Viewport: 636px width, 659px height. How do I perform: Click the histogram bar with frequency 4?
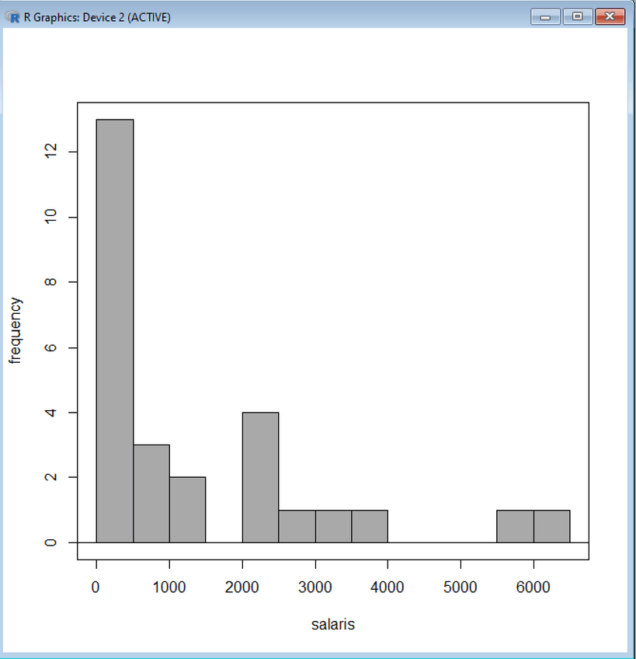tap(260, 477)
